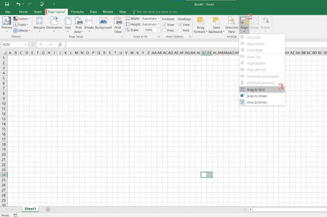Open Sheet Options dialog launcher

[x=190, y=37]
